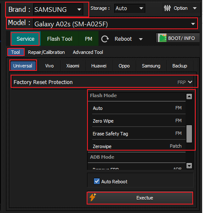Click the ADB Mode group header
The height and width of the screenshot is (213, 203).
point(137,157)
